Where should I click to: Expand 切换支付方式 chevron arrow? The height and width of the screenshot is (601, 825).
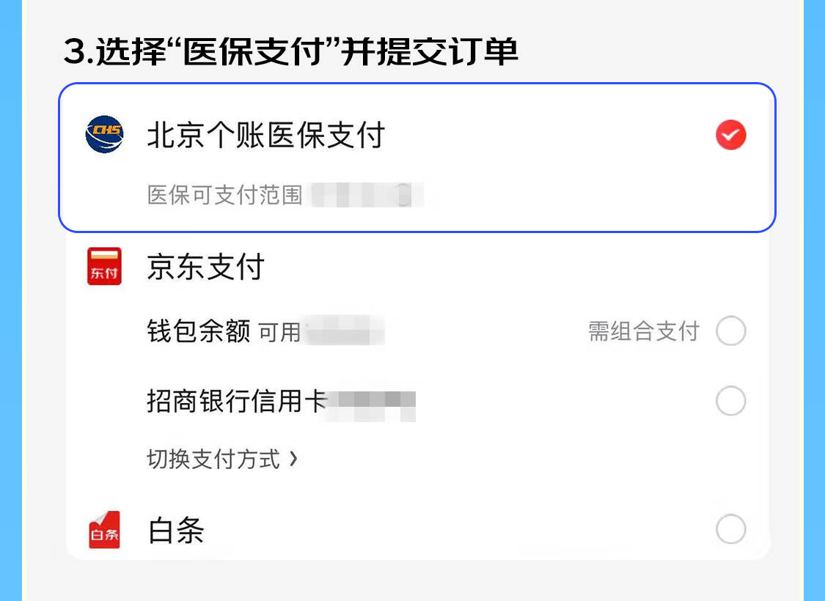coord(293,459)
